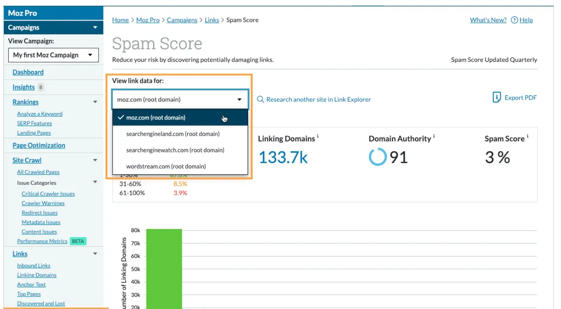561x309 pixels.
Task: Go to Dashboard in sidebar
Action: pos(28,72)
